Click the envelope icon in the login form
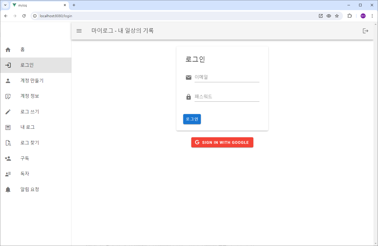This screenshot has height=246, width=378. click(188, 77)
